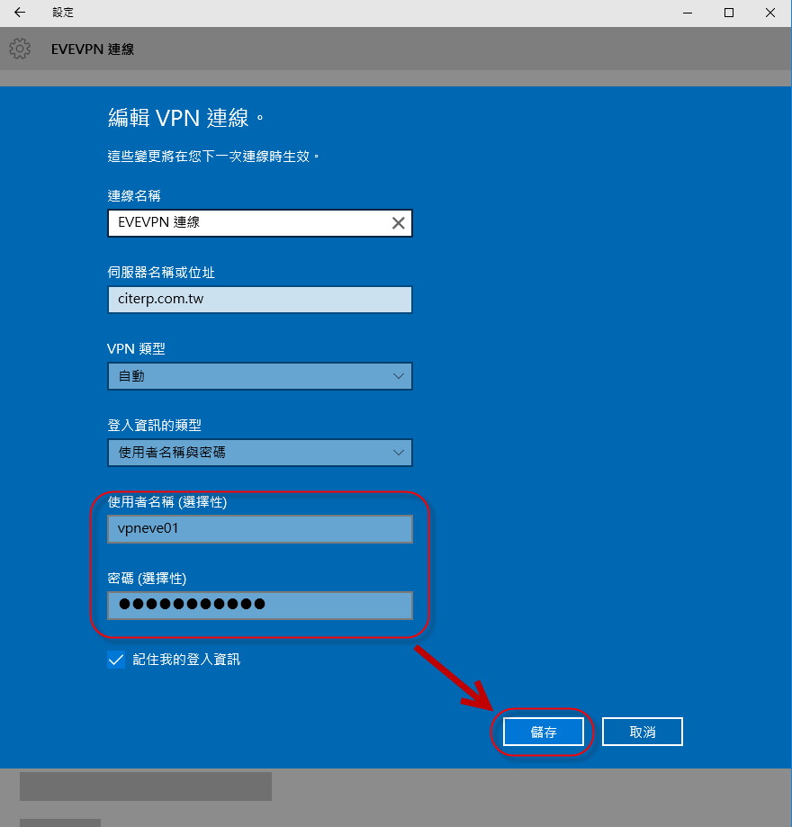Click the EVEVPN 連線 page header title

pos(94,49)
